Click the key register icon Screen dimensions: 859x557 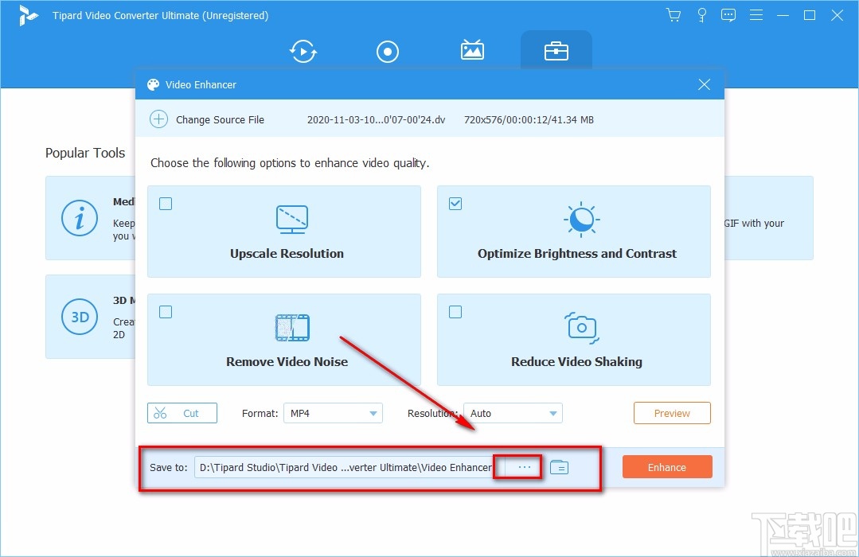click(x=702, y=15)
